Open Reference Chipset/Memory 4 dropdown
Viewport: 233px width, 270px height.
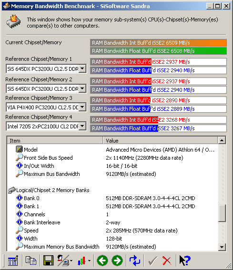point(82,126)
